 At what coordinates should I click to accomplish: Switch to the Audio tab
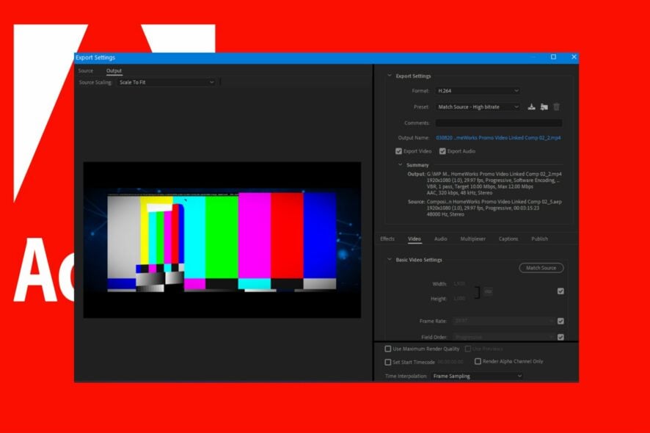pos(440,239)
